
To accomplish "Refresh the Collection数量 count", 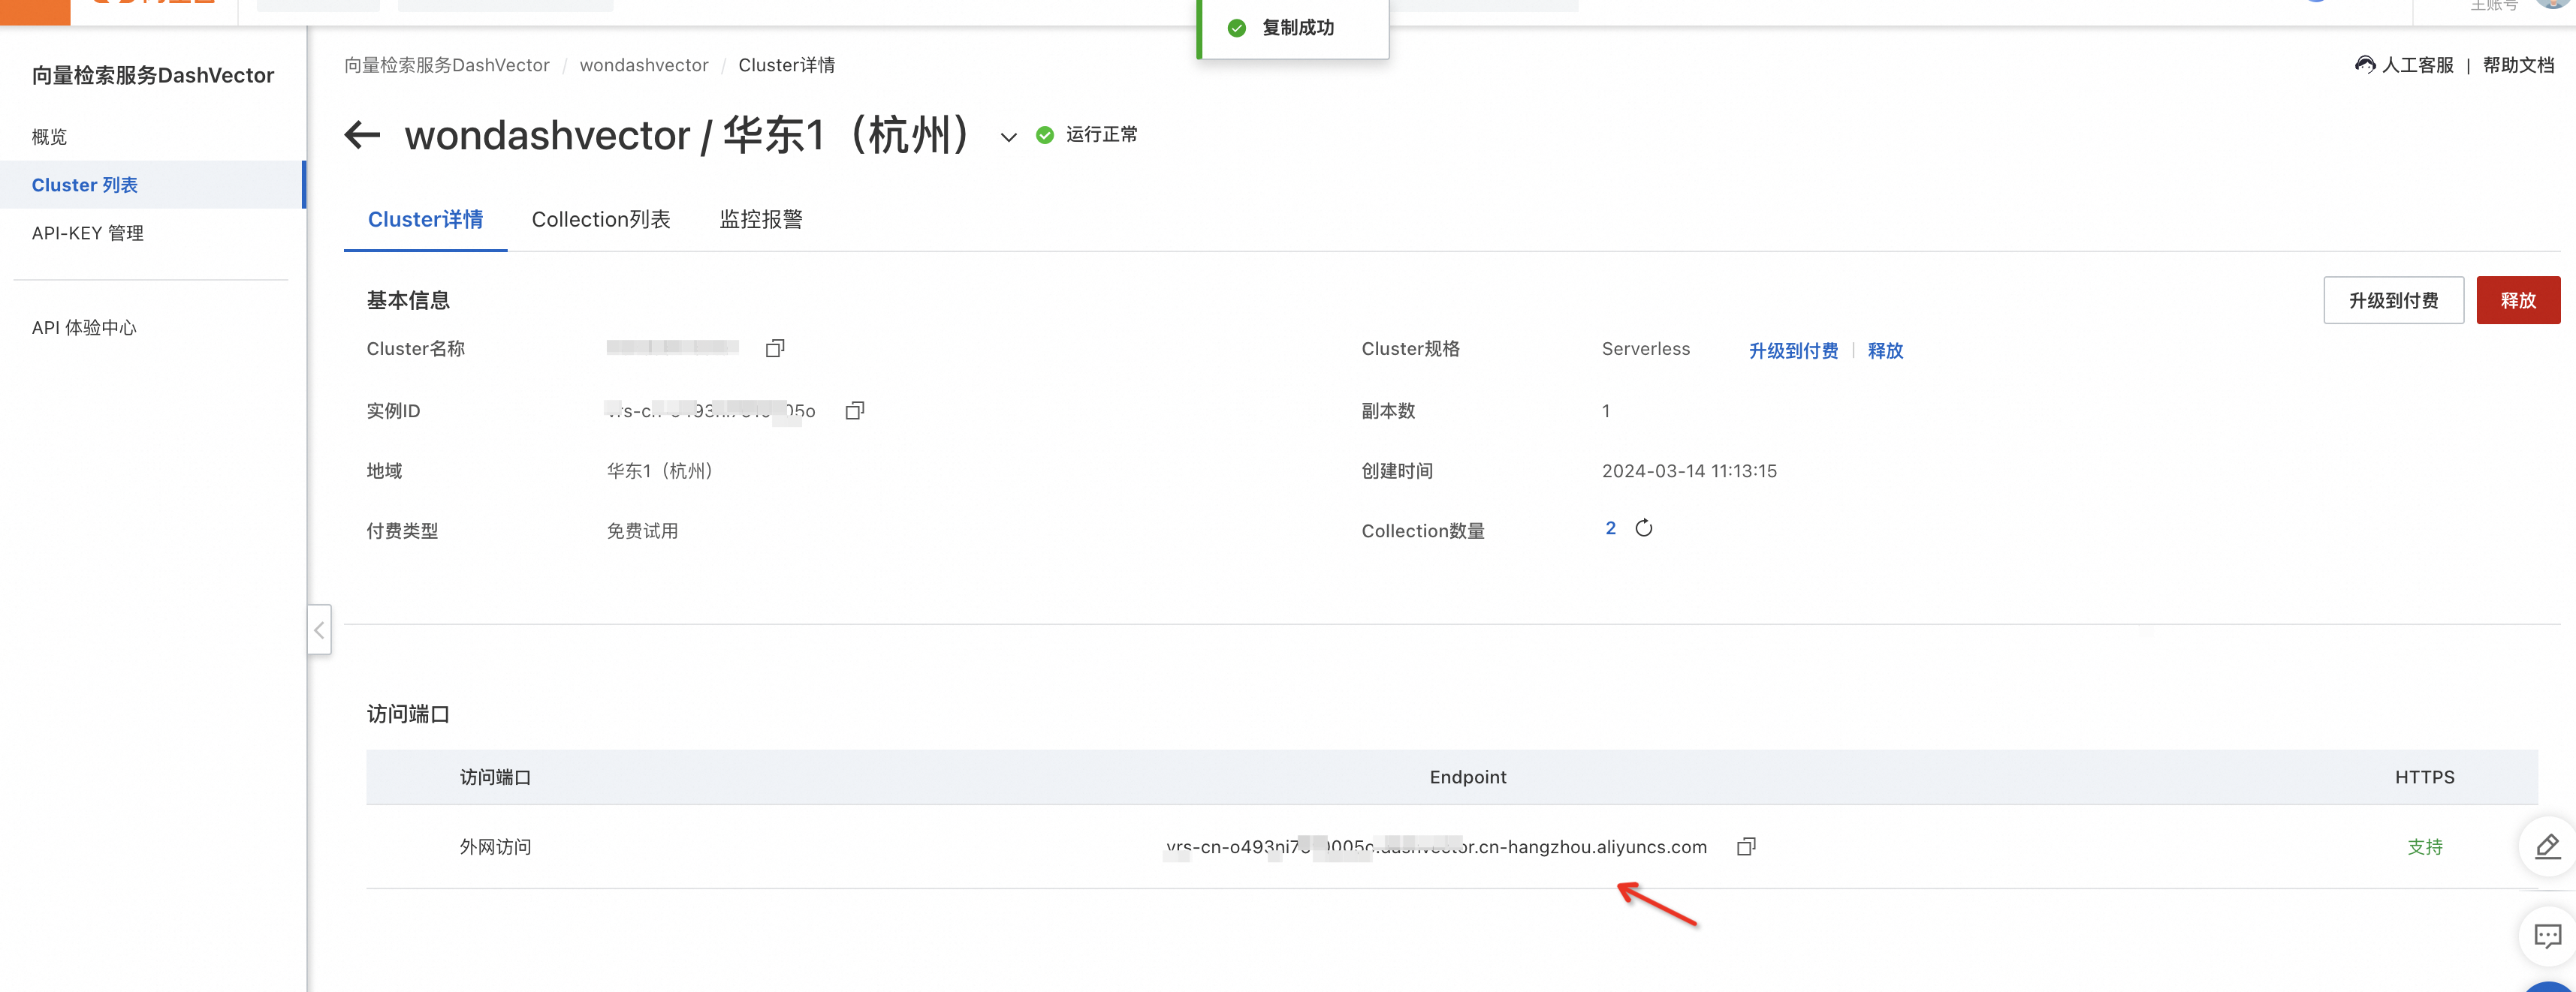I will pos(1645,528).
